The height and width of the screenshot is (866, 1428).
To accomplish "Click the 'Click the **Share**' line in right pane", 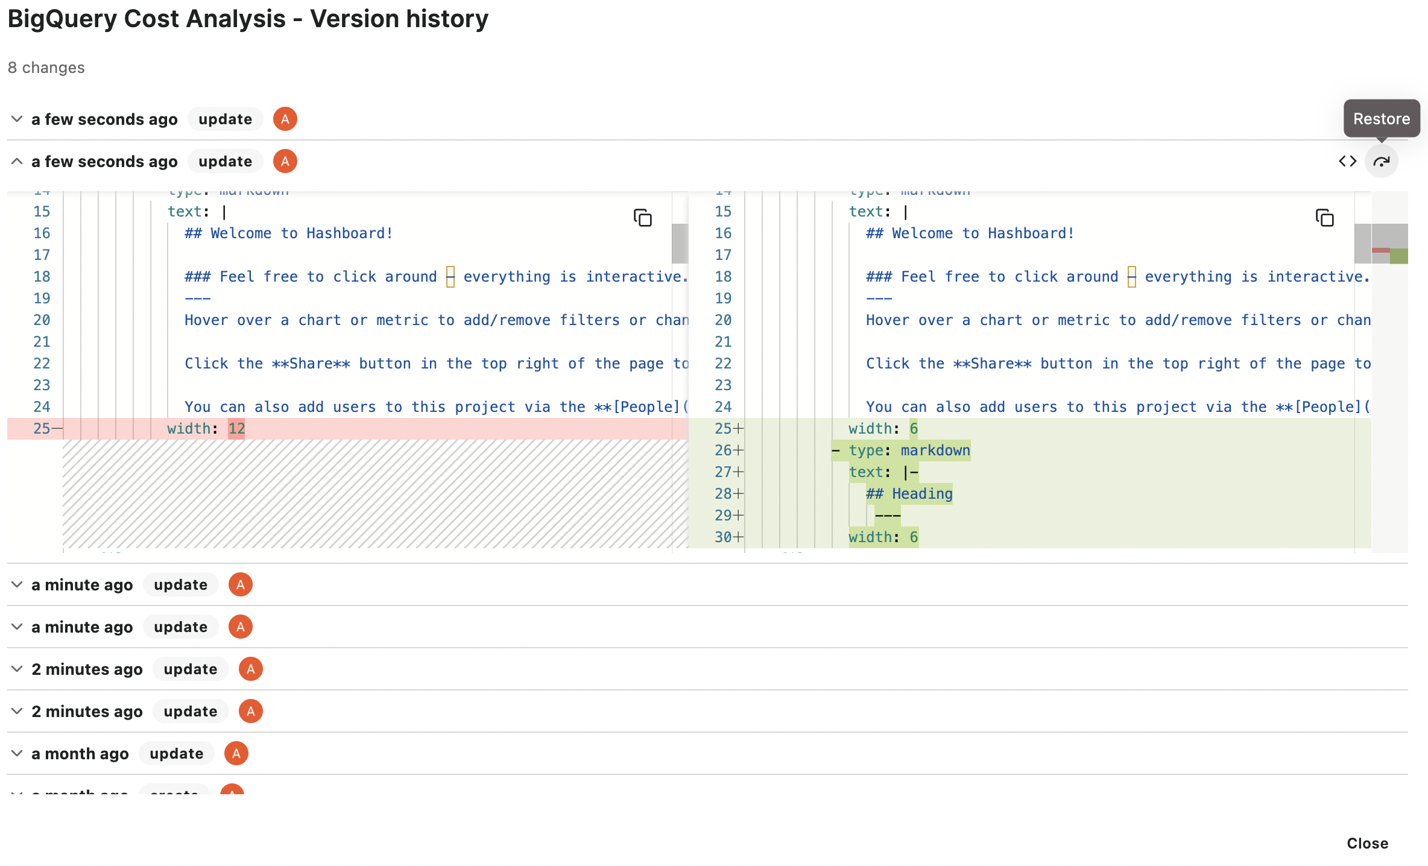I will pyautogui.click(x=1119, y=364).
